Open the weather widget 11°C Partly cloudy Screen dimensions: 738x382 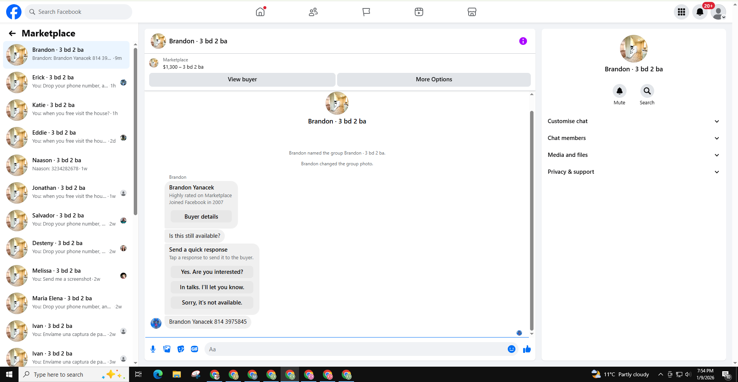tap(620, 374)
